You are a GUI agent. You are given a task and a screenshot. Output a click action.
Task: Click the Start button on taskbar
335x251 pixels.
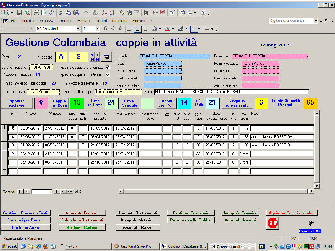tap(9, 246)
